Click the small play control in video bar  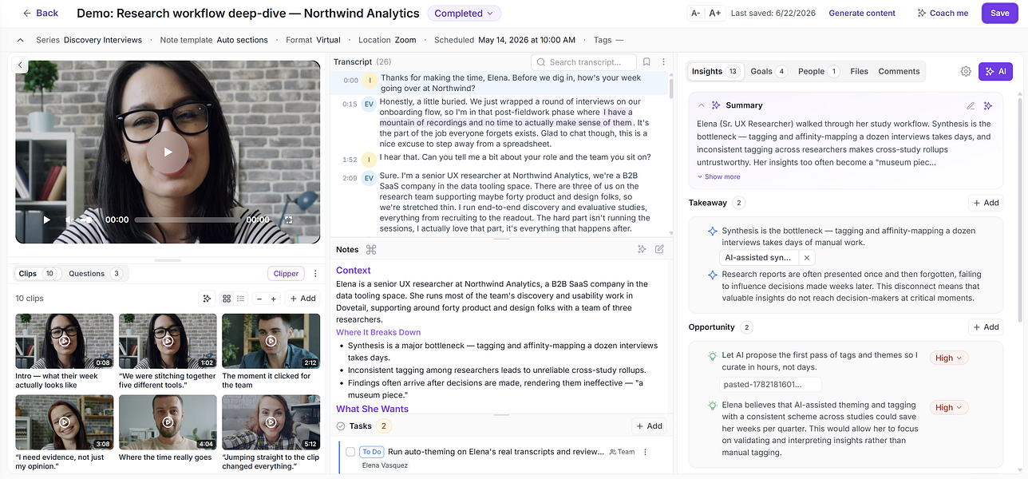click(x=46, y=220)
